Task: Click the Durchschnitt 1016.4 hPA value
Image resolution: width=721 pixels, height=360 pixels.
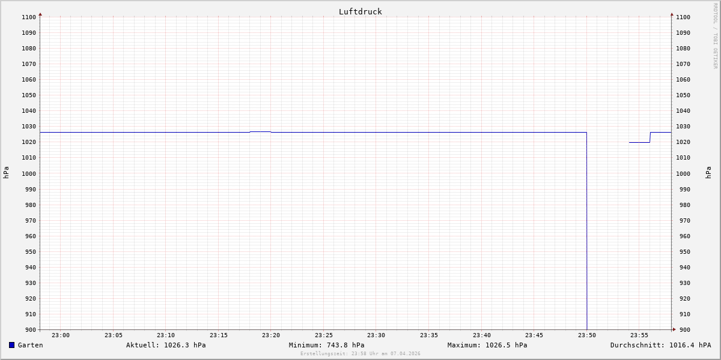Action: 660,345
